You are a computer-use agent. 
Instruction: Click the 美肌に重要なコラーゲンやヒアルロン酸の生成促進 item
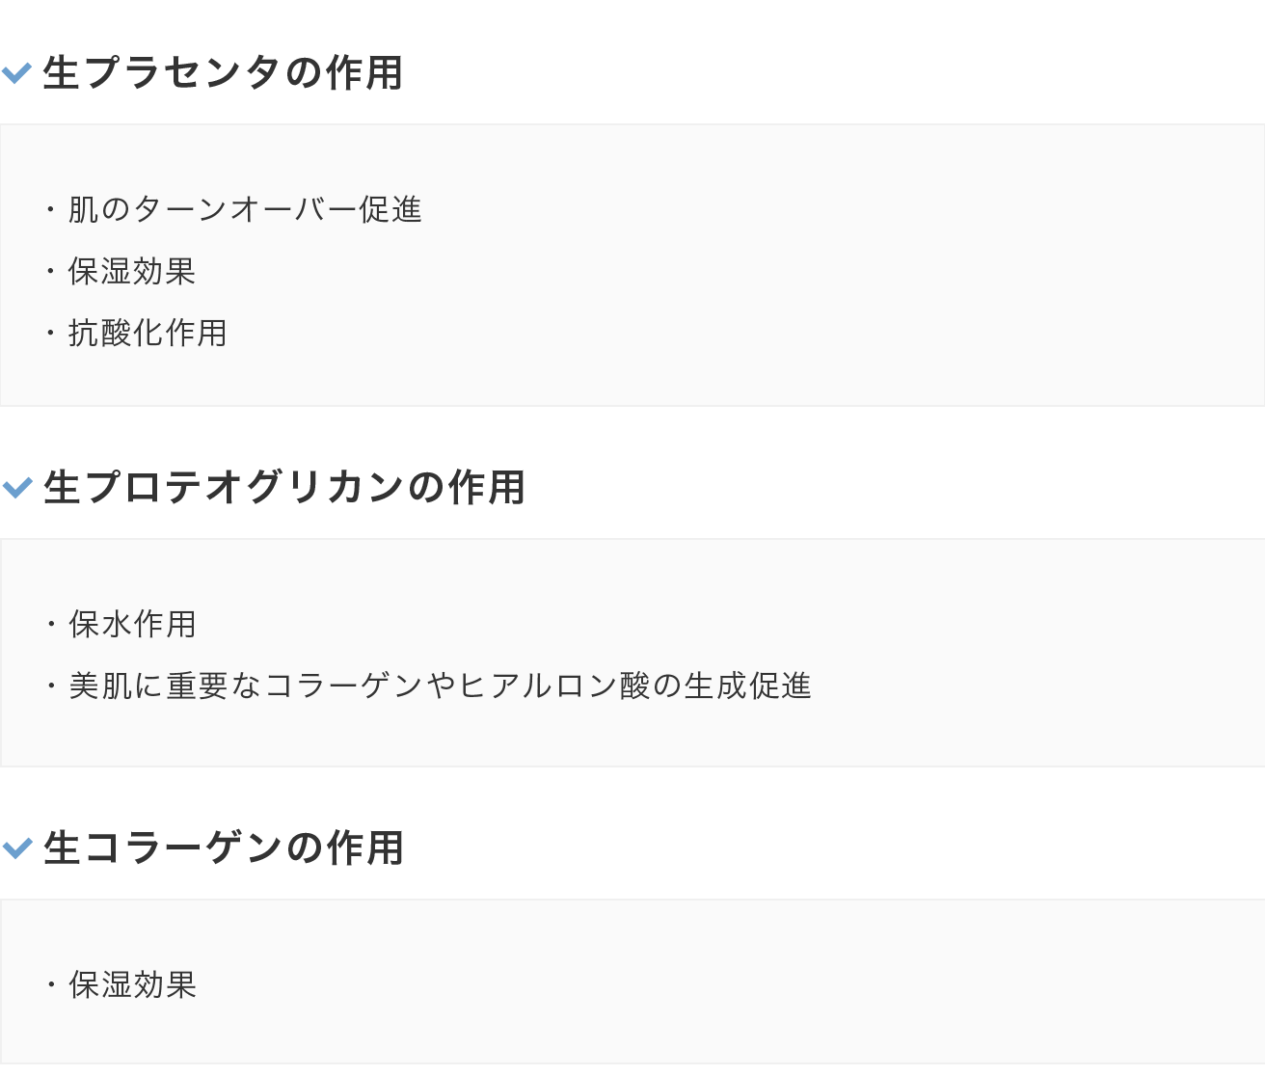[440, 686]
